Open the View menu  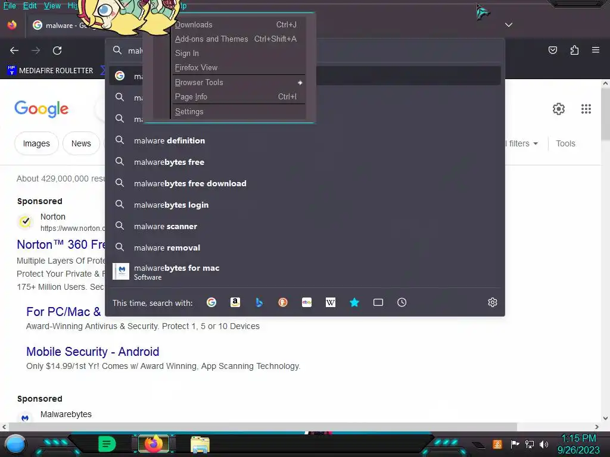pos(52,5)
